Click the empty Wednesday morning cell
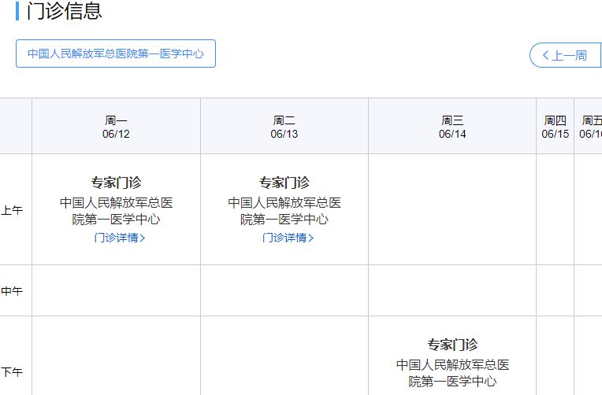The width and height of the screenshot is (602, 395). (452, 209)
